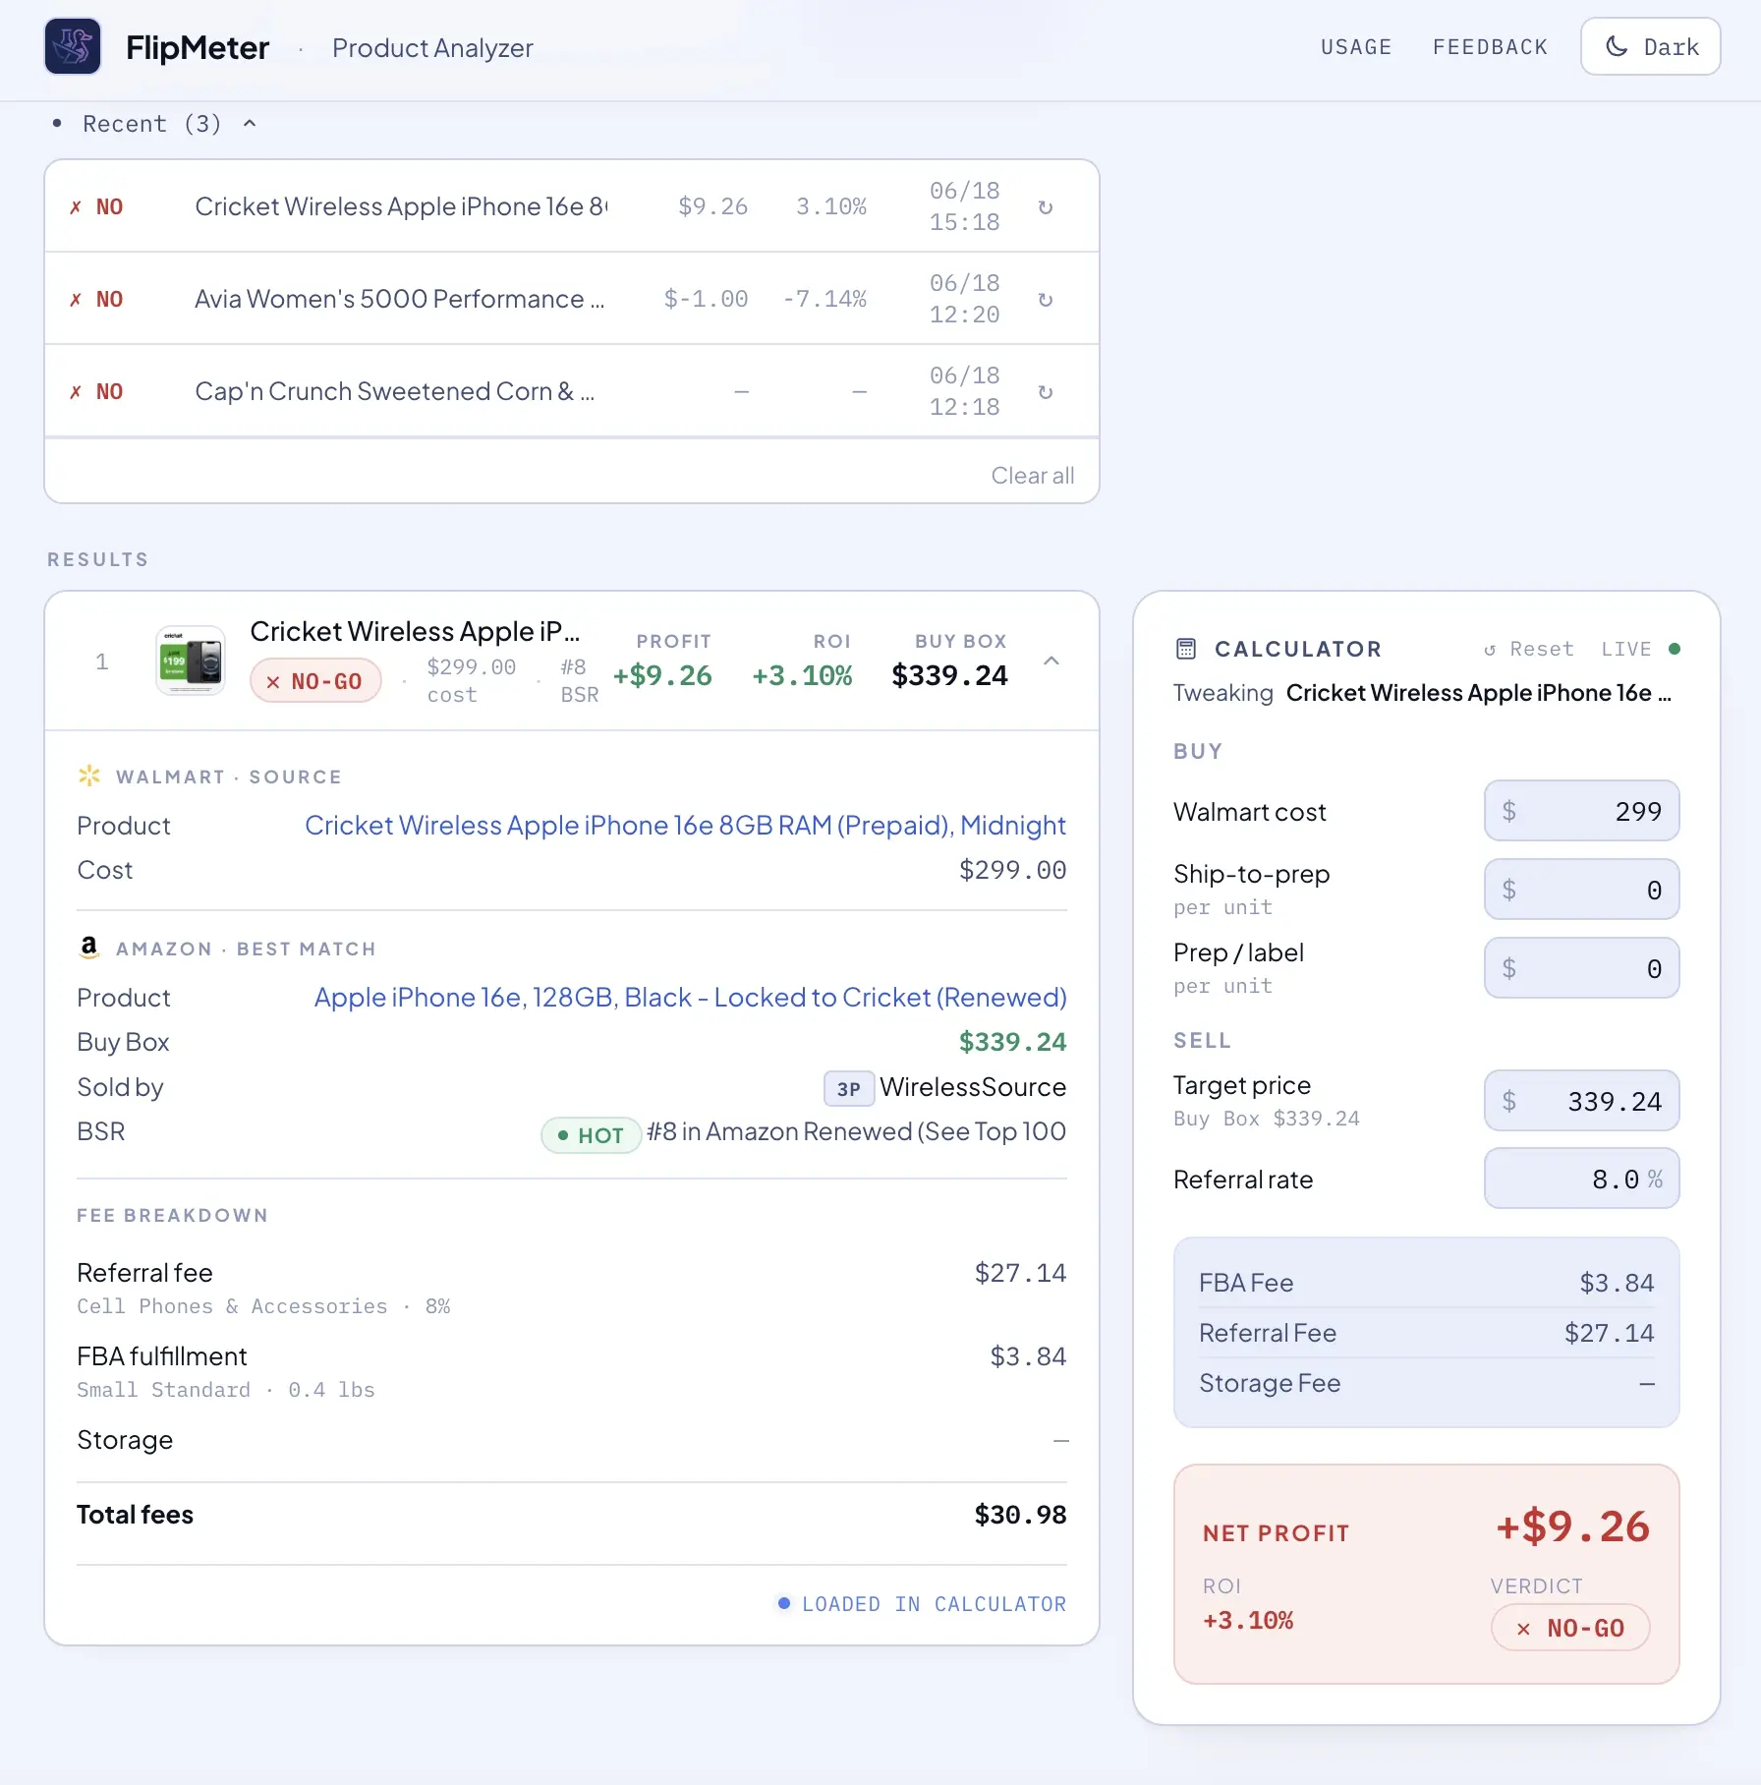Click the -7.14% ROI in Avia row
The image size is (1761, 1785).
[824, 299]
